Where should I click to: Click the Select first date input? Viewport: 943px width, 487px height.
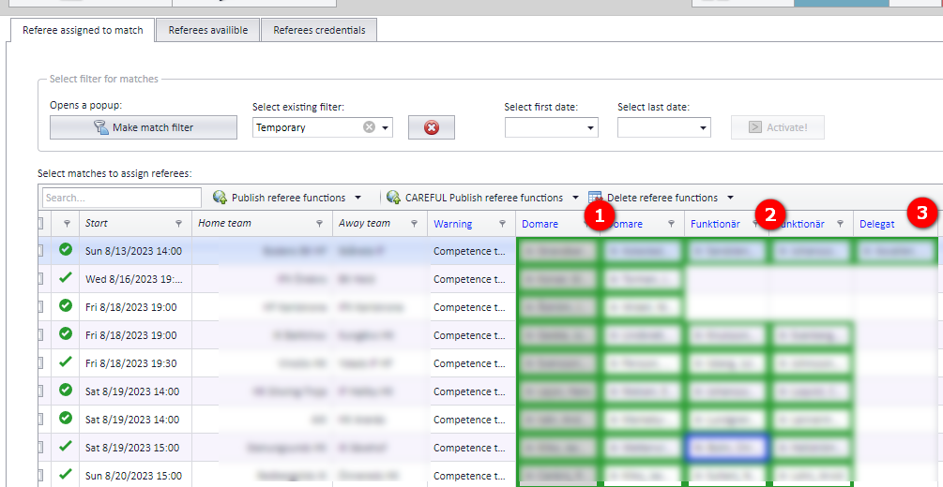(544, 128)
